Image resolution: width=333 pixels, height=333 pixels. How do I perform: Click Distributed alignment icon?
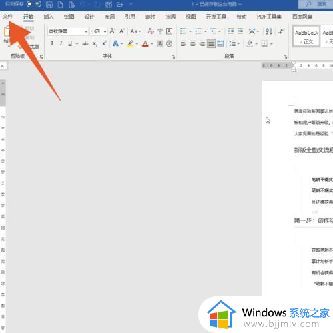click(x=220, y=43)
